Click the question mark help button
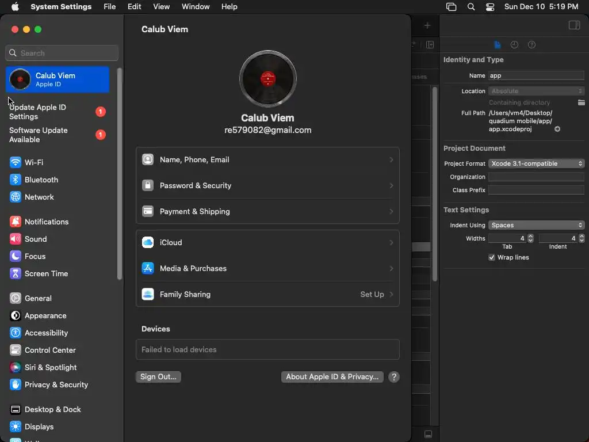Viewport: 589px width, 442px height. click(393, 377)
